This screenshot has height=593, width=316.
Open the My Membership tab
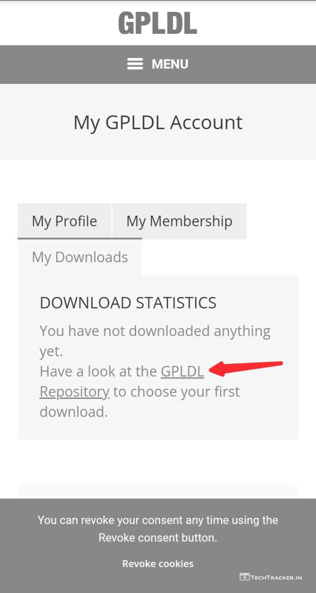pos(179,221)
